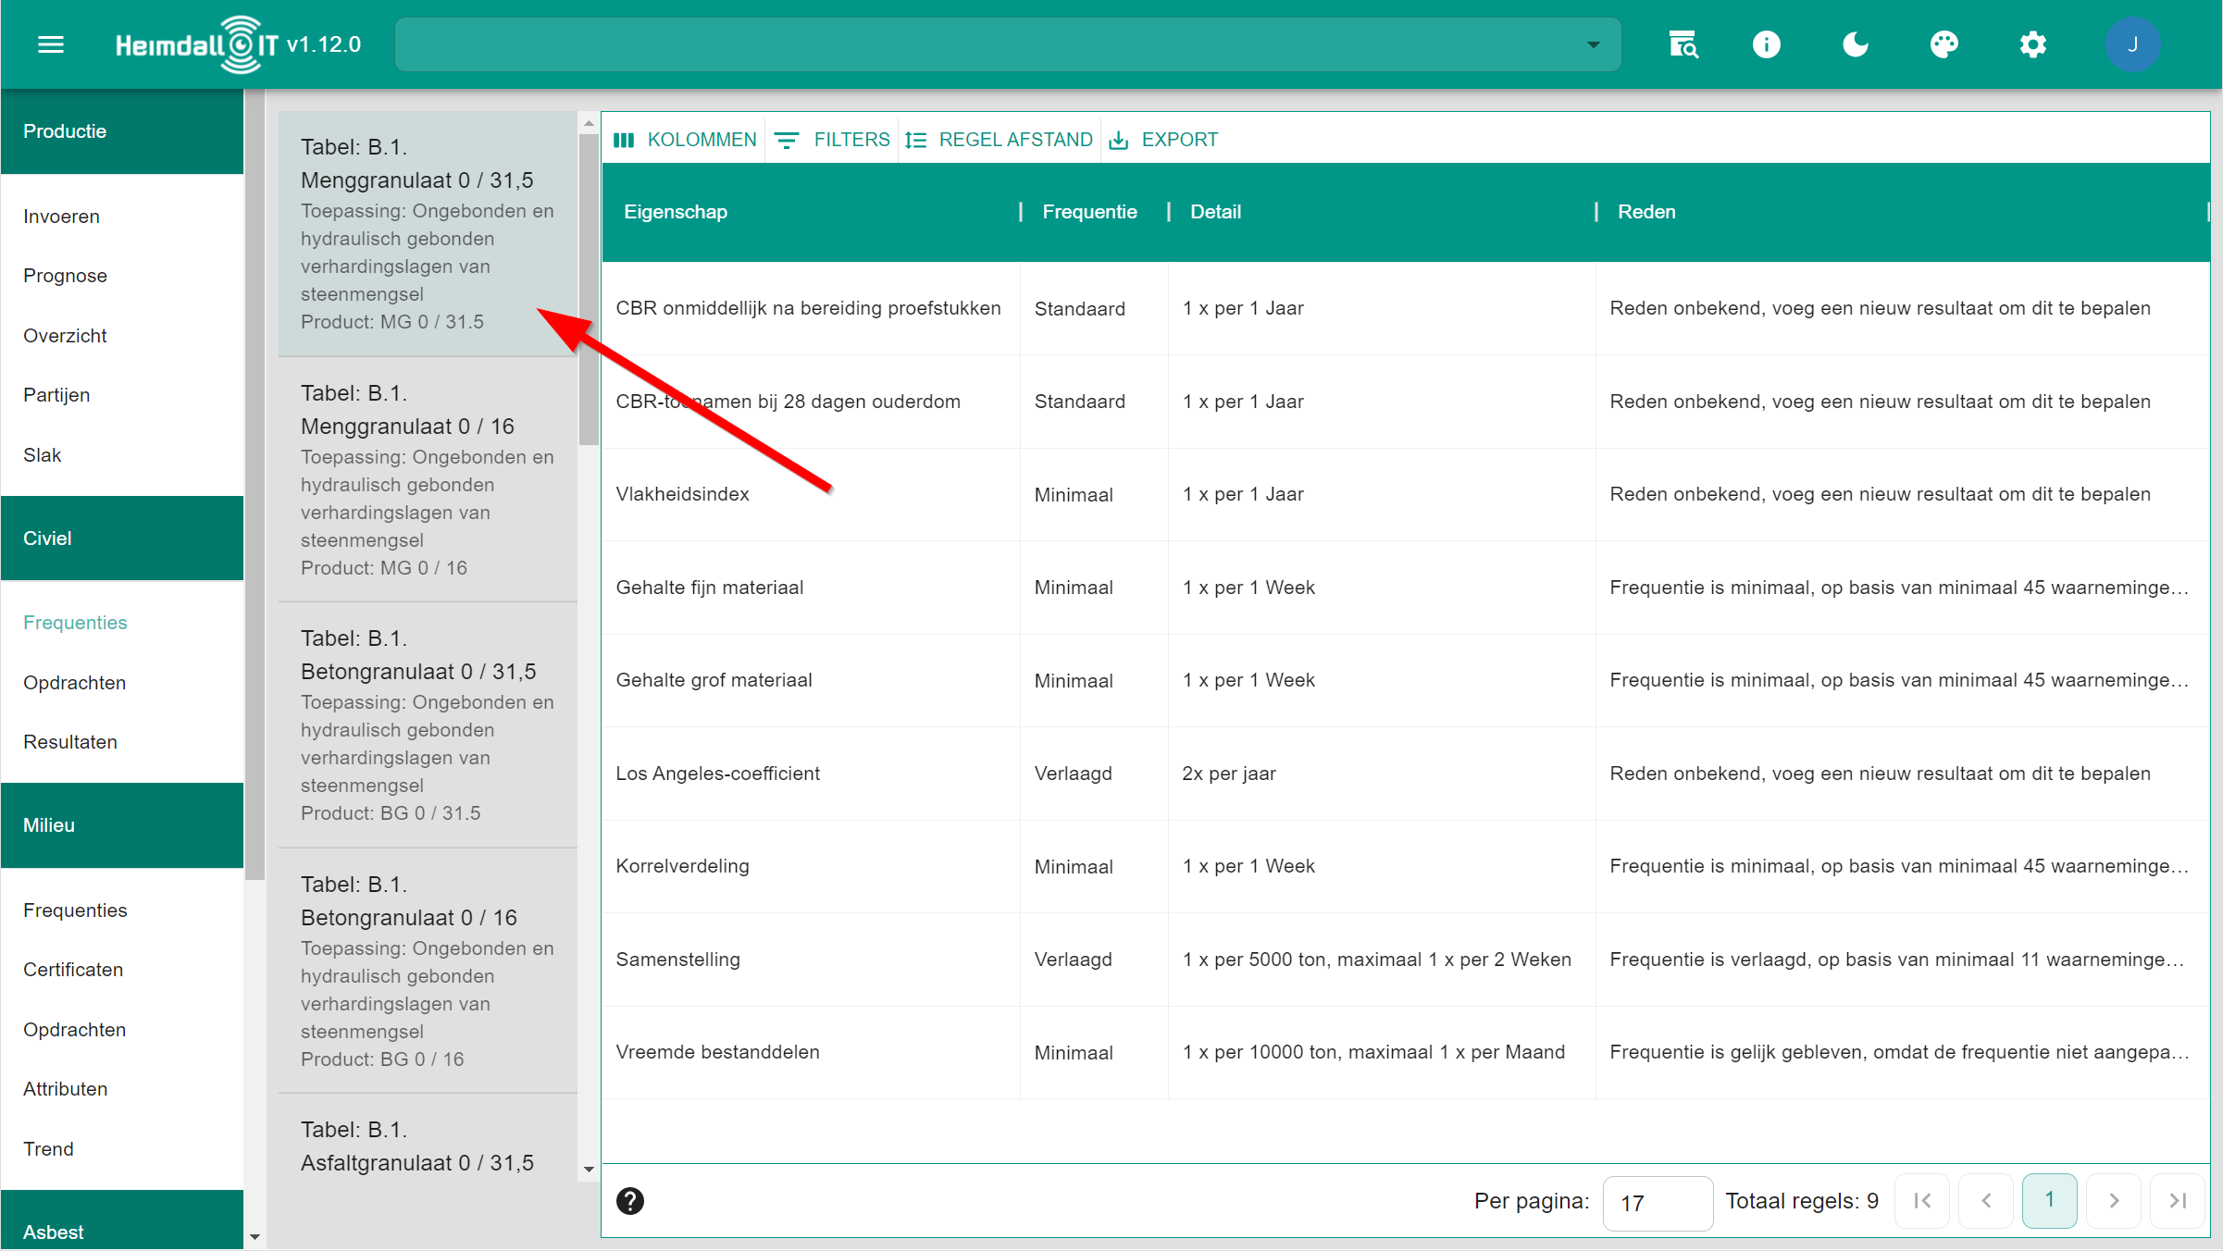The width and height of the screenshot is (2223, 1251).
Task: Click the sidebar scroll-down arrow
Action: coord(255,1237)
